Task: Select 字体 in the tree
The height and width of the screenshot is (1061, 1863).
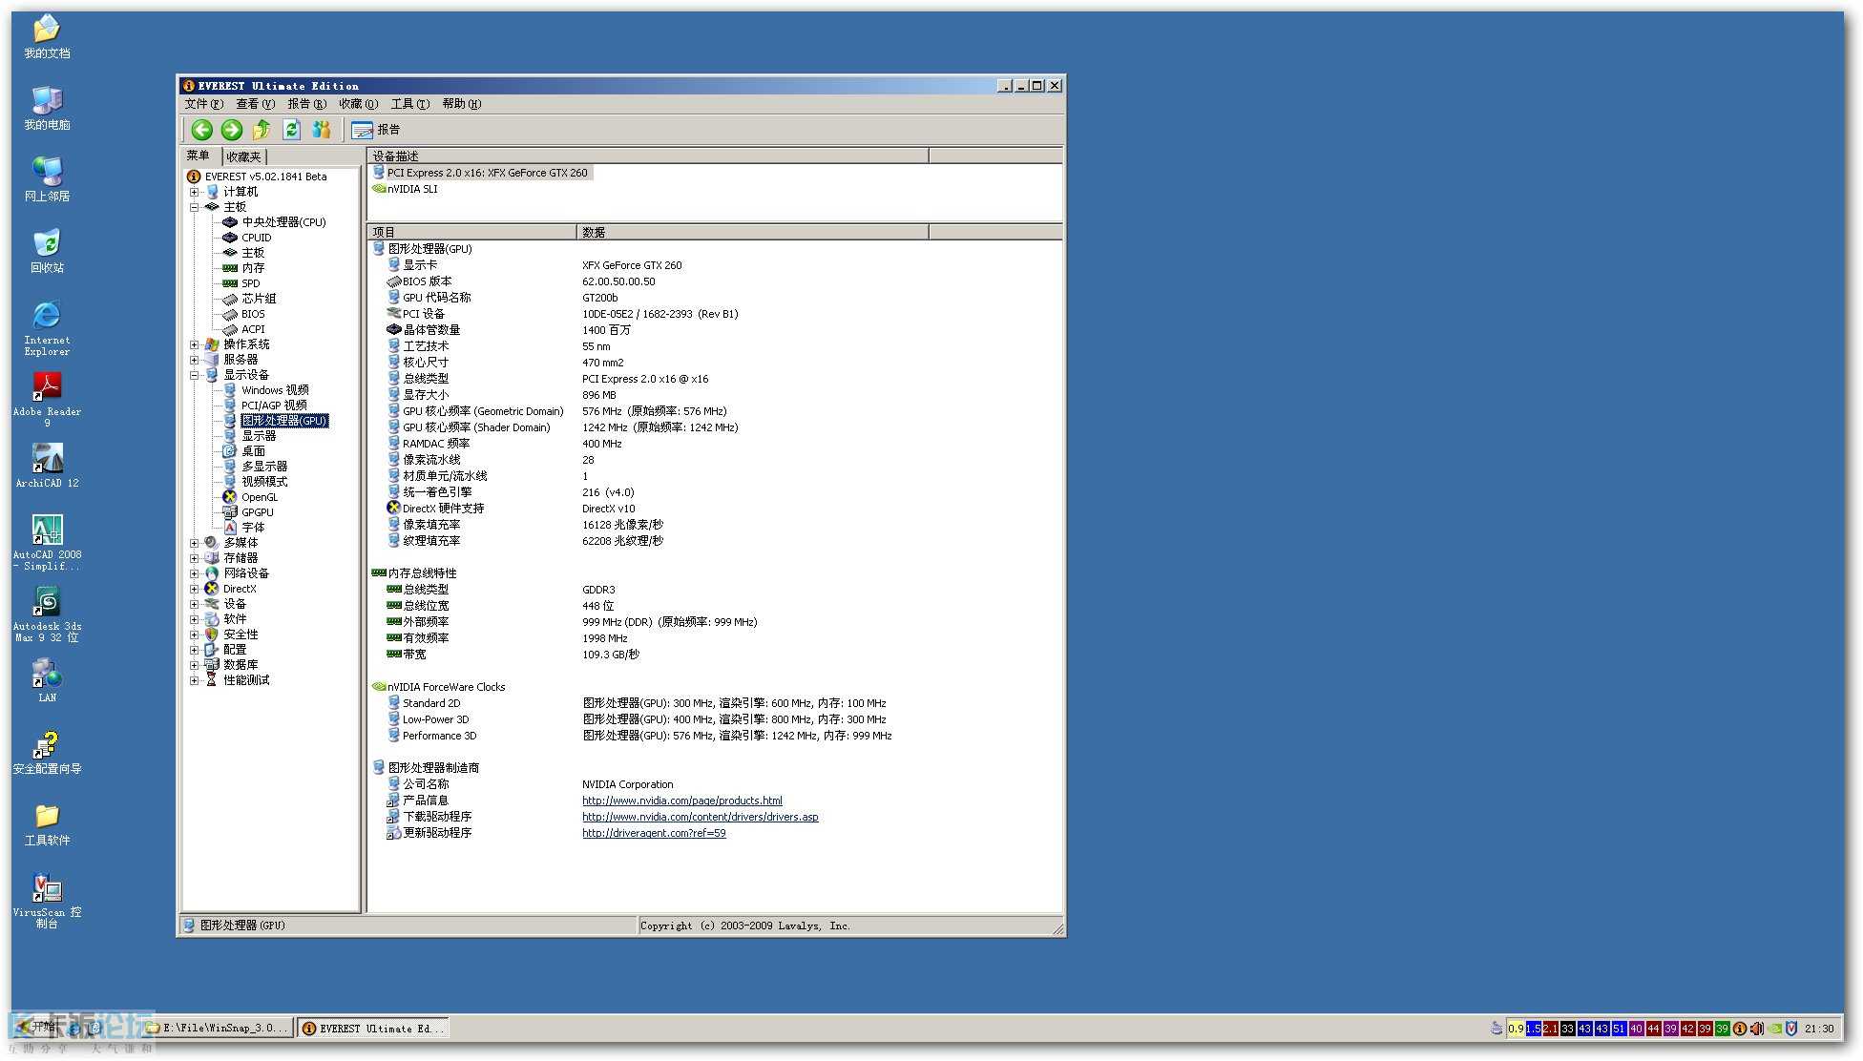Action: pyautogui.click(x=253, y=528)
